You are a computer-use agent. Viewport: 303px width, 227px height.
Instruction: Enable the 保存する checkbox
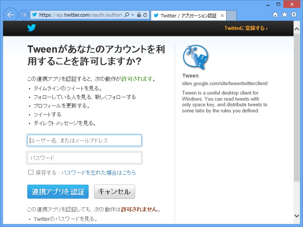point(30,173)
